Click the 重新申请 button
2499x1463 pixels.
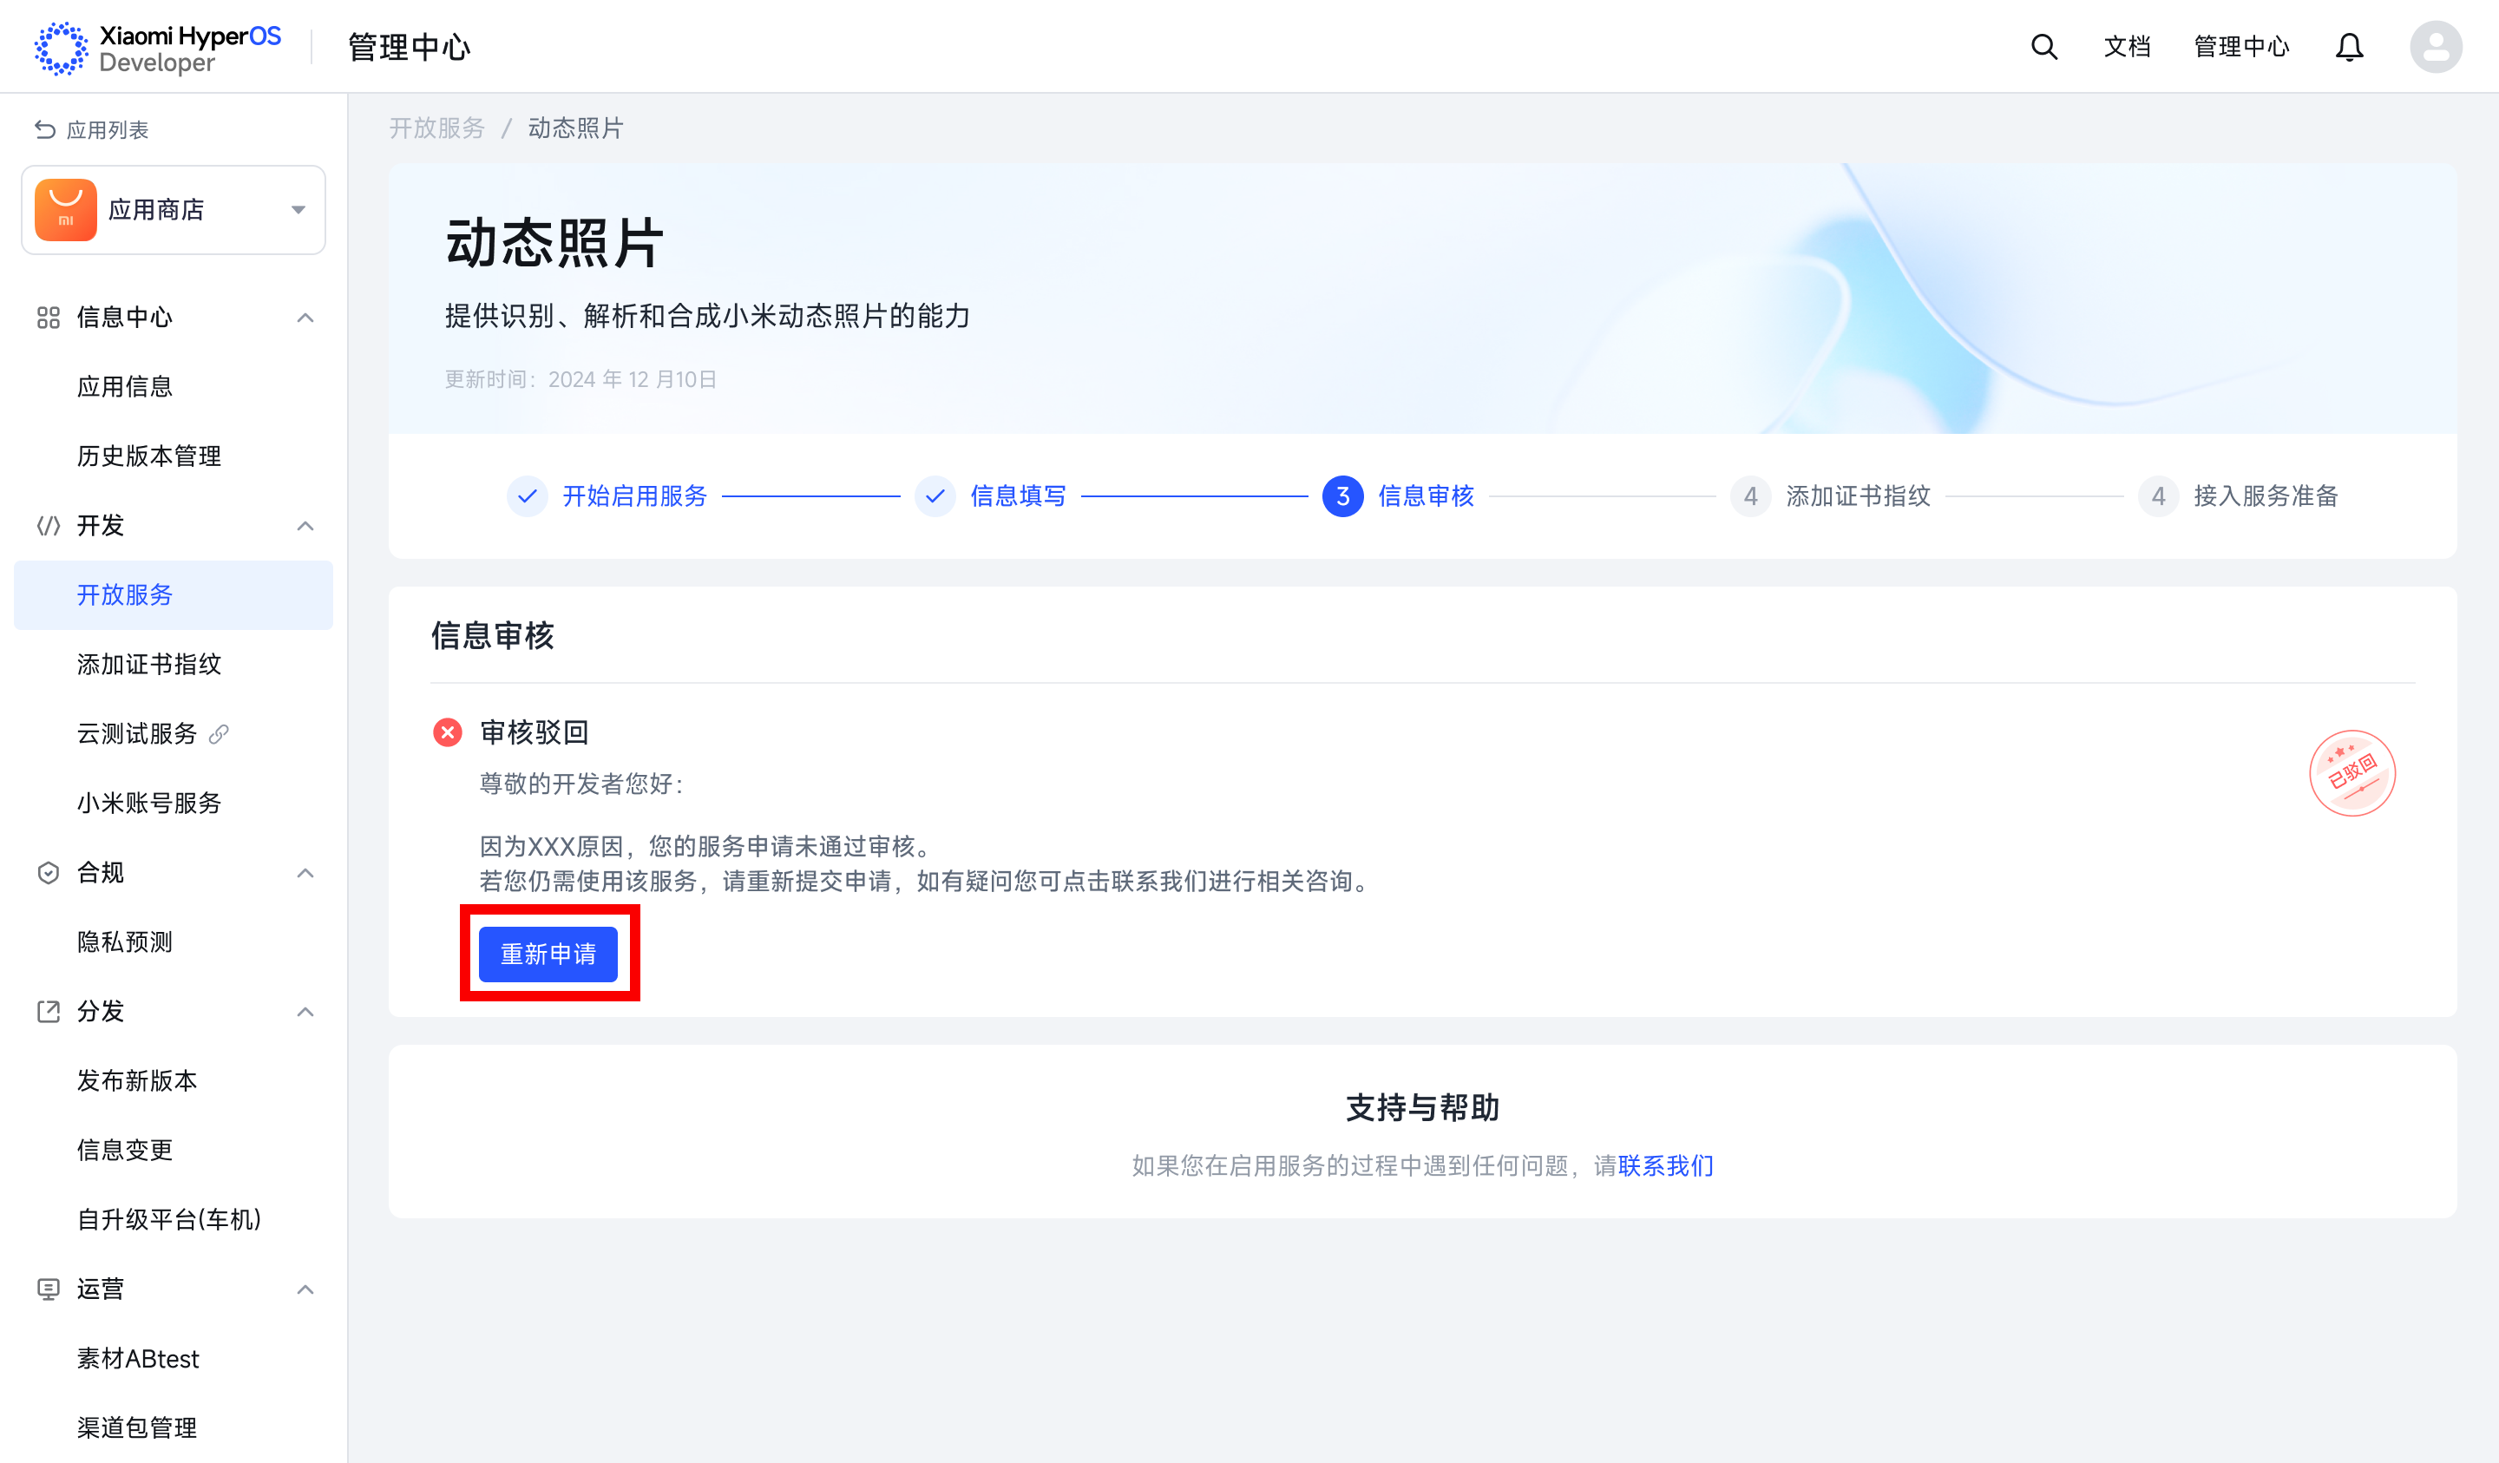pyautogui.click(x=548, y=953)
